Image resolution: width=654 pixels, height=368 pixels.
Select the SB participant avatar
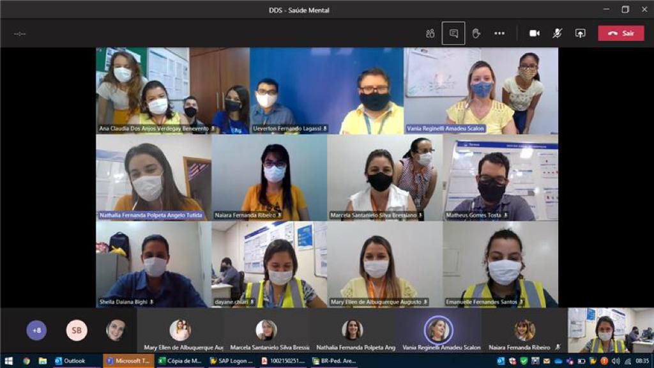pyautogui.click(x=77, y=330)
